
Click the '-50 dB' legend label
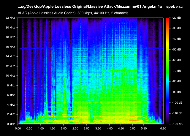(x=177, y=50)
